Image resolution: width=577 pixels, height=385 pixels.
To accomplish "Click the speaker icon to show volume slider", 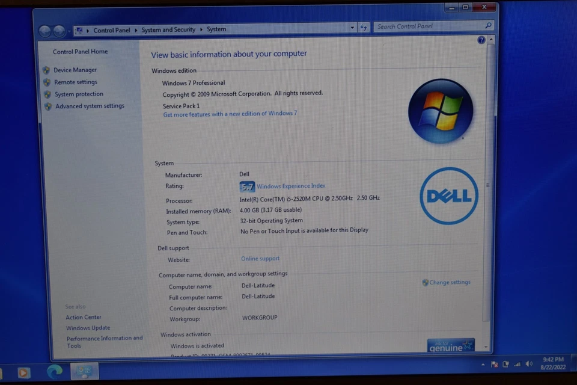I will pos(528,364).
